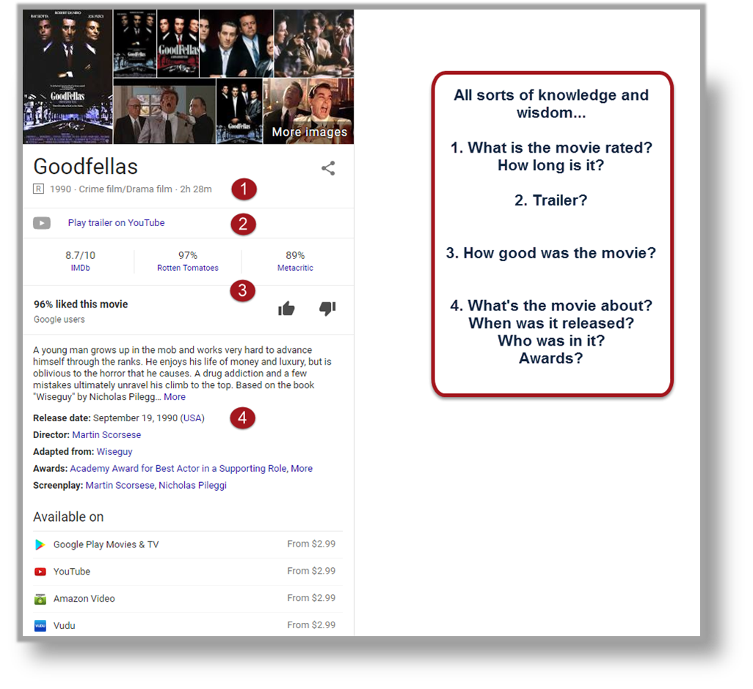Select the YouTube From $2.99 row

pos(188,572)
